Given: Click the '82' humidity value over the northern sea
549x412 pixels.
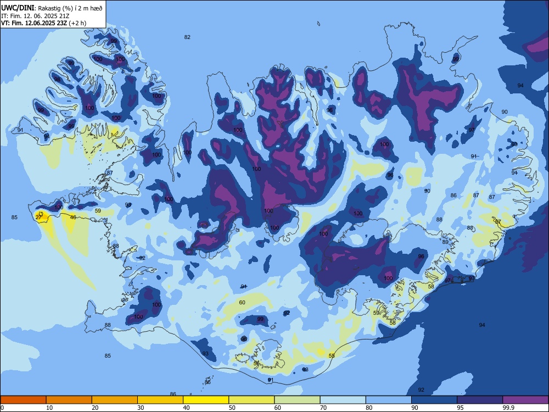Looking at the screenshot, I should [x=187, y=37].
